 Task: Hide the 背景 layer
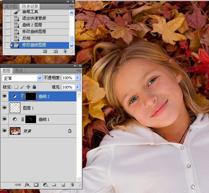pyautogui.click(x=5, y=131)
